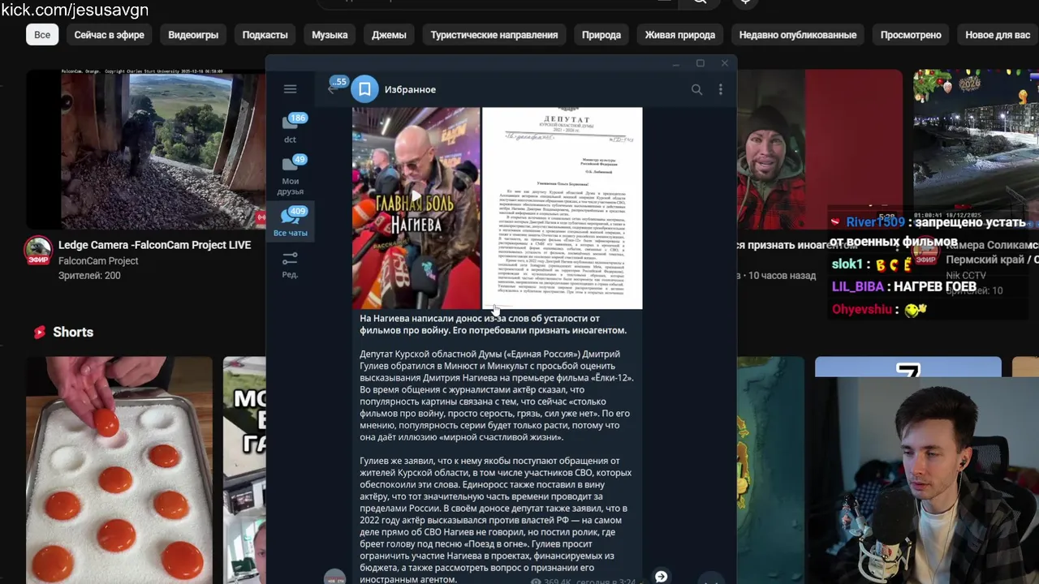Select the Новое для вас chip

[998, 35]
